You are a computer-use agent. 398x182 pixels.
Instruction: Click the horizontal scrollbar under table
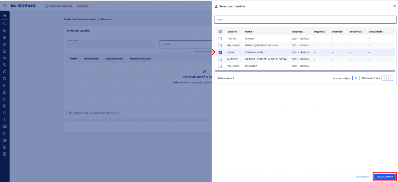click(x=305, y=71)
